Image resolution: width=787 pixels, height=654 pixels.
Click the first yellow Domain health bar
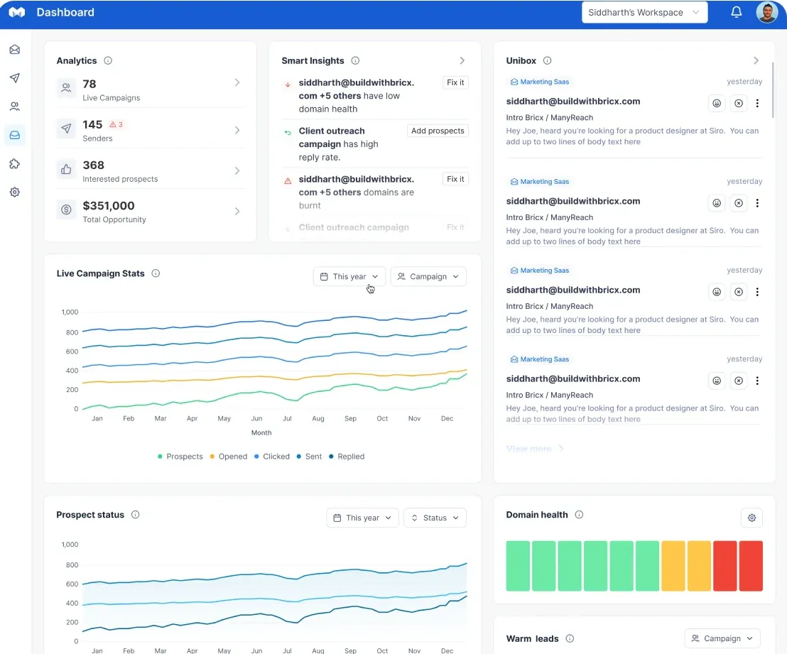(673, 566)
